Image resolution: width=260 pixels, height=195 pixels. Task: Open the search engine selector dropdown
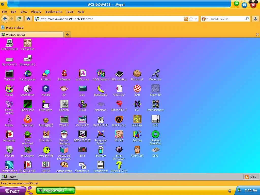[205, 19]
